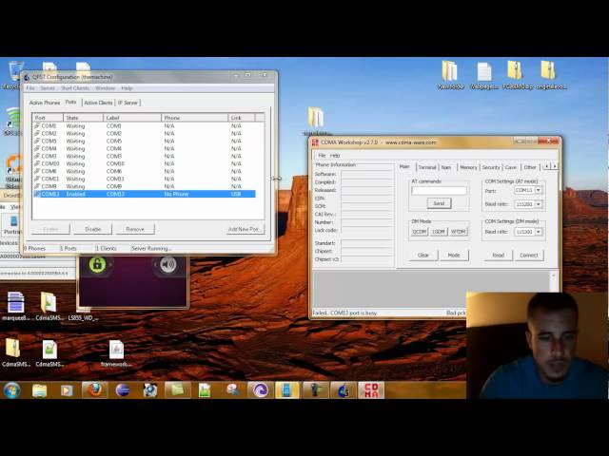This screenshot has height=456, width=609.
Task: Open the Webpage text file desktop icon
Action: (x=484, y=75)
